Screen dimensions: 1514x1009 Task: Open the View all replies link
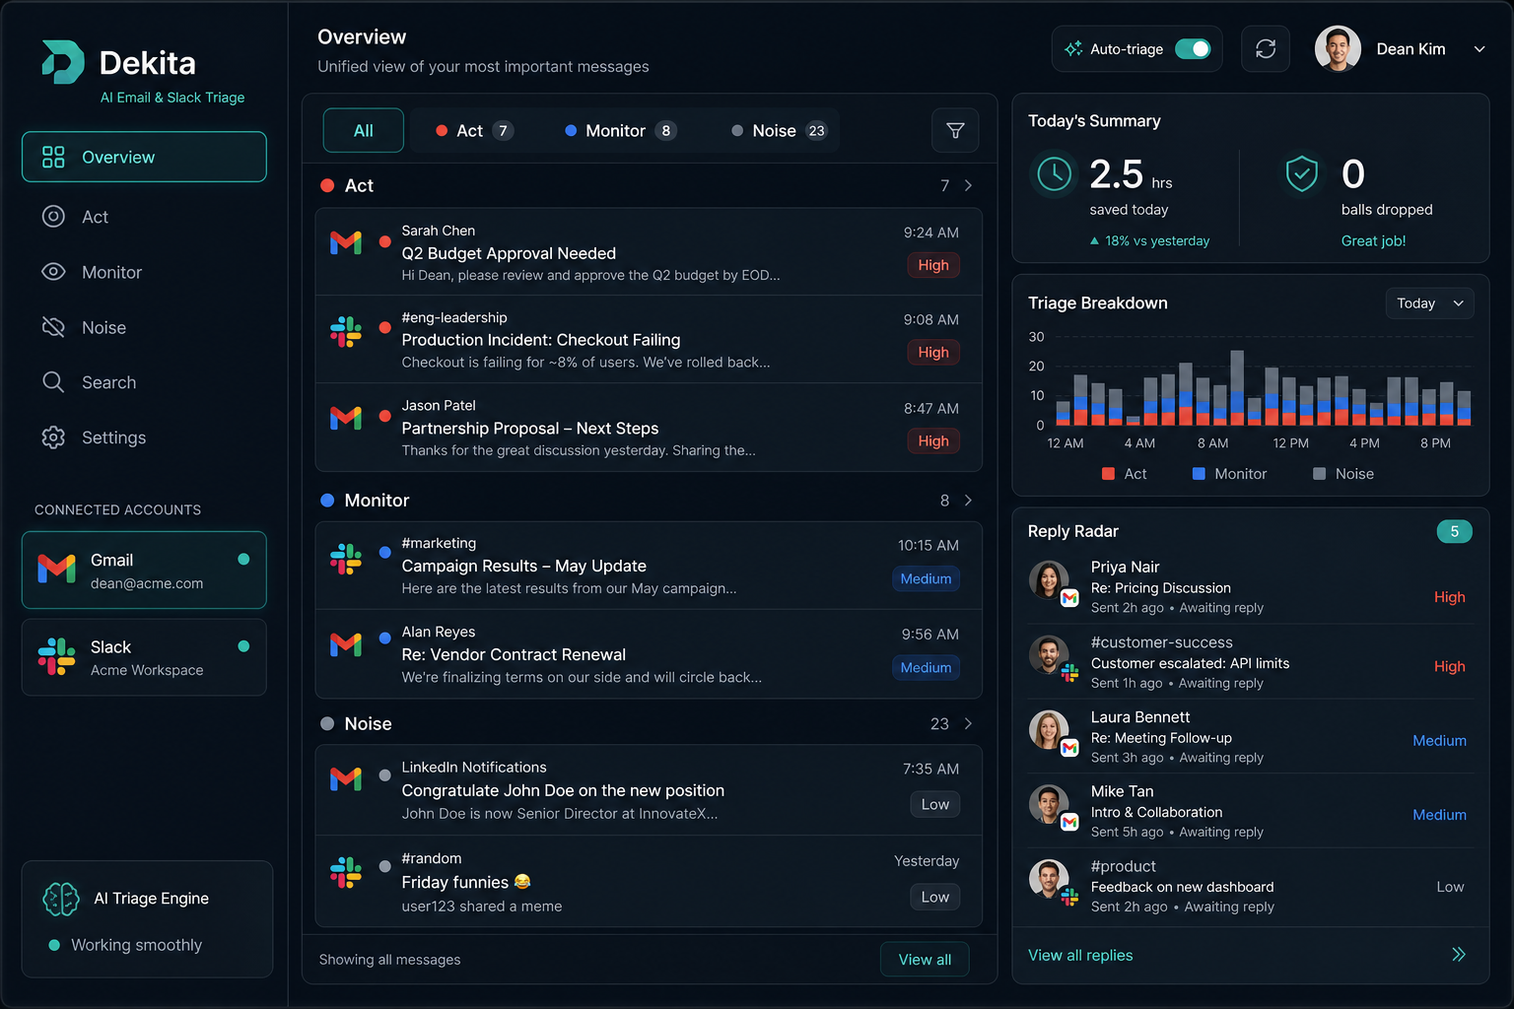(x=1080, y=955)
